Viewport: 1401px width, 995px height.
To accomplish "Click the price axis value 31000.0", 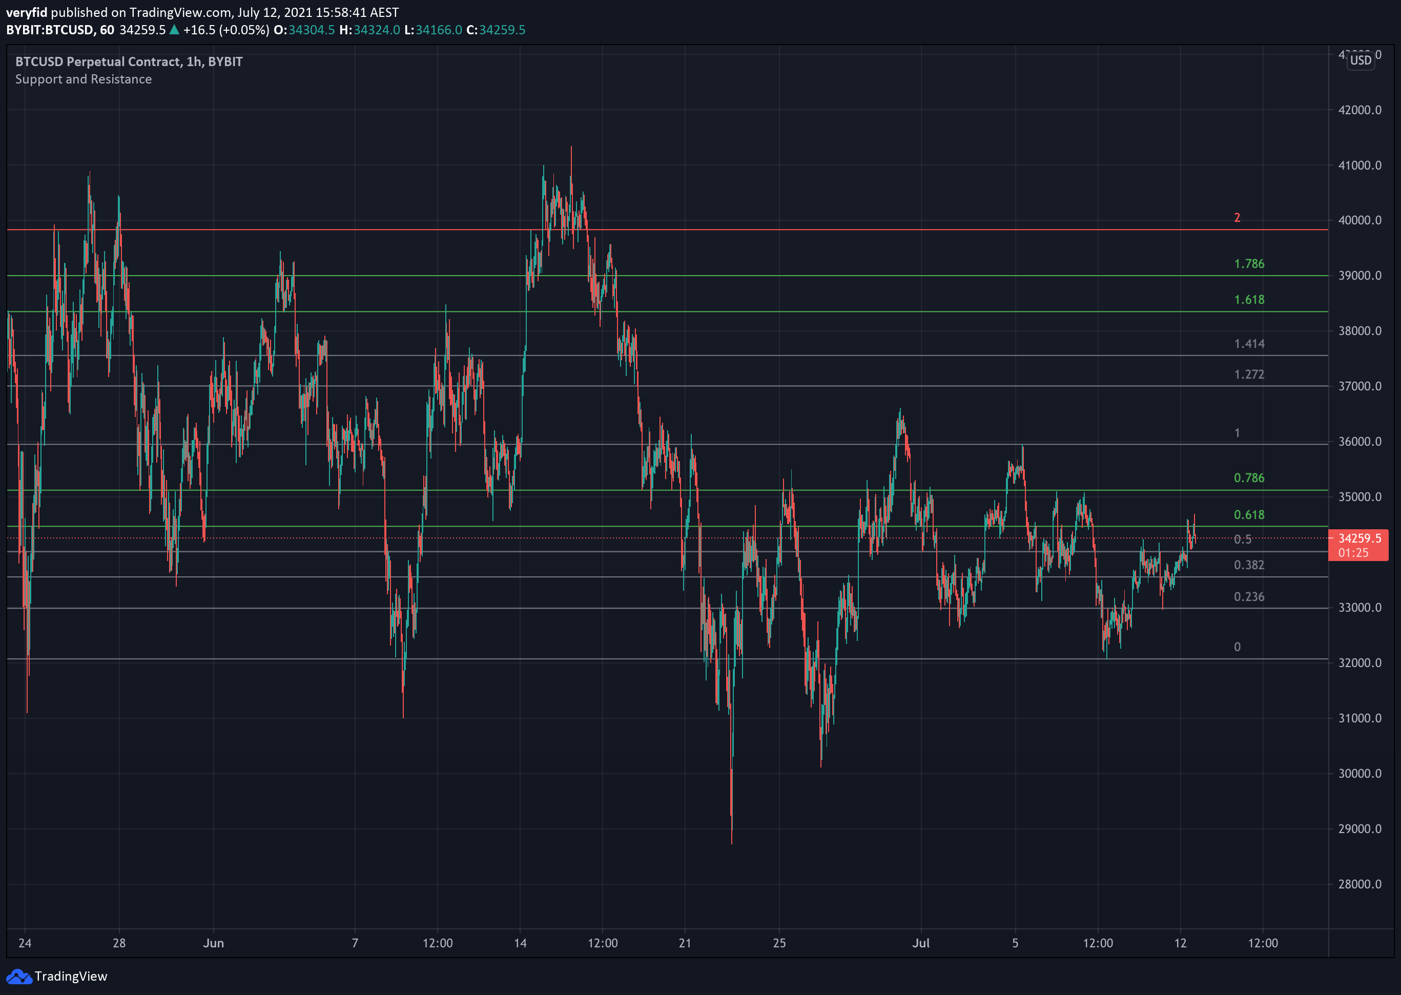I will pyautogui.click(x=1360, y=718).
